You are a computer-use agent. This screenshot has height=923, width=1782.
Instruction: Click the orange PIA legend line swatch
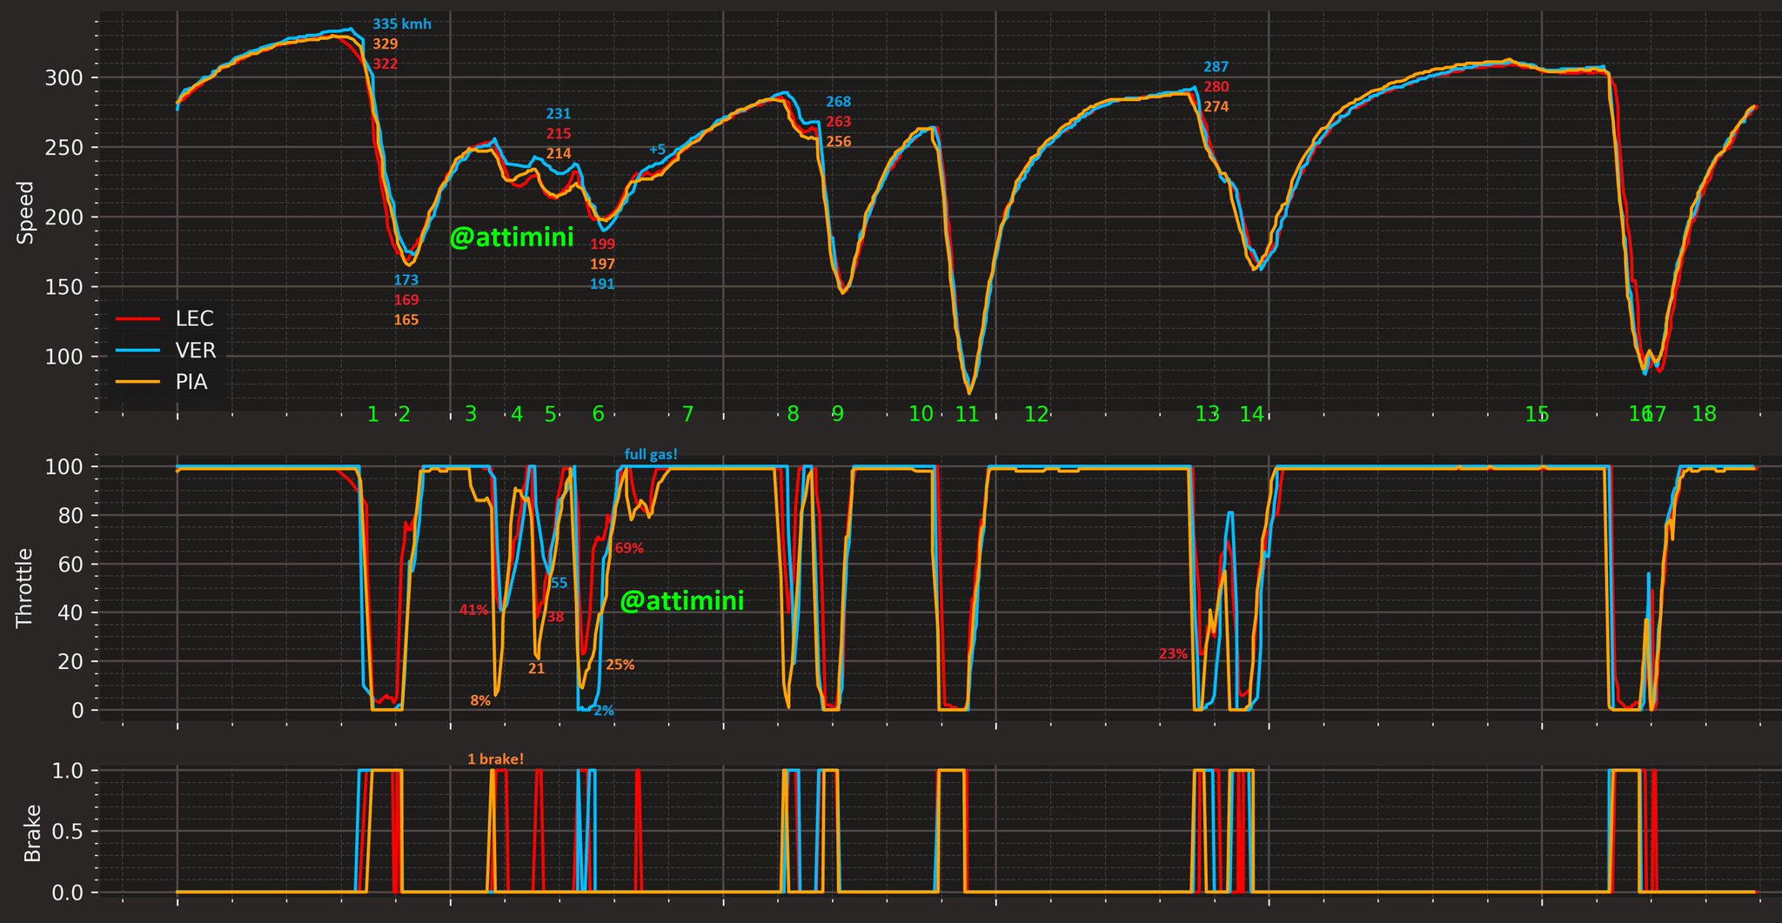[137, 382]
